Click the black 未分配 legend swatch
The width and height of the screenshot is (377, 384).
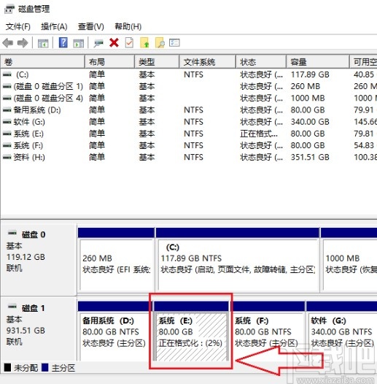7,367
